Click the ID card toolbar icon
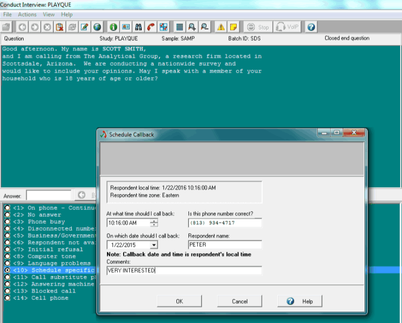Image resolution: width=402 pixels, height=323 pixels. pos(126,27)
